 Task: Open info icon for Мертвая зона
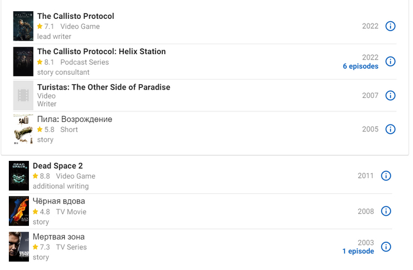[x=386, y=246]
